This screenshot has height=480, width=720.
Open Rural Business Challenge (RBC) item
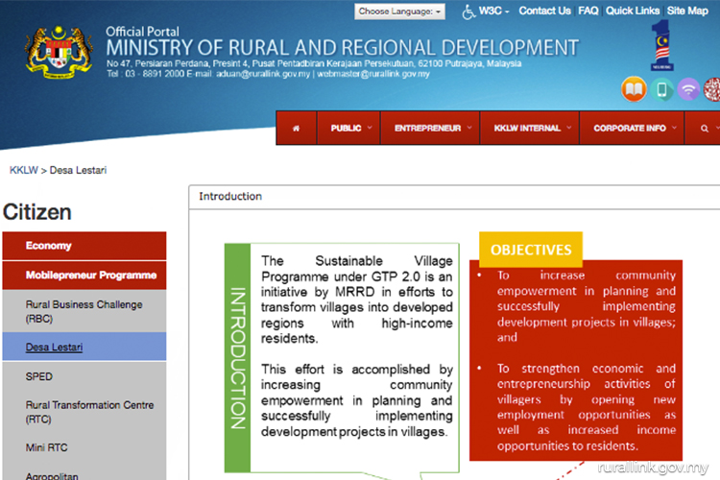[84, 311]
